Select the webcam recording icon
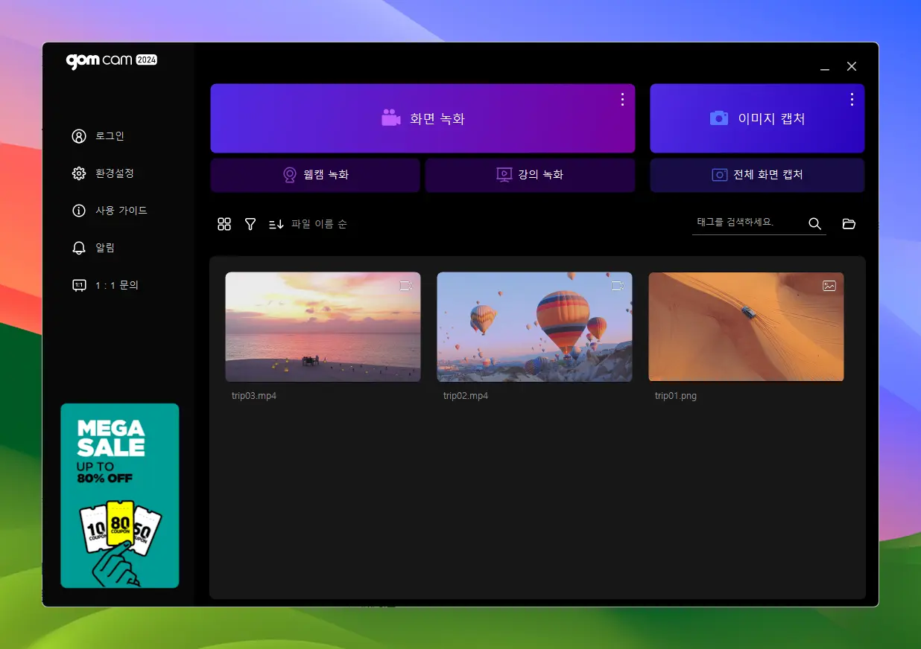 click(x=288, y=175)
